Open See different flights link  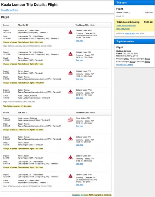[x=10, y=10]
